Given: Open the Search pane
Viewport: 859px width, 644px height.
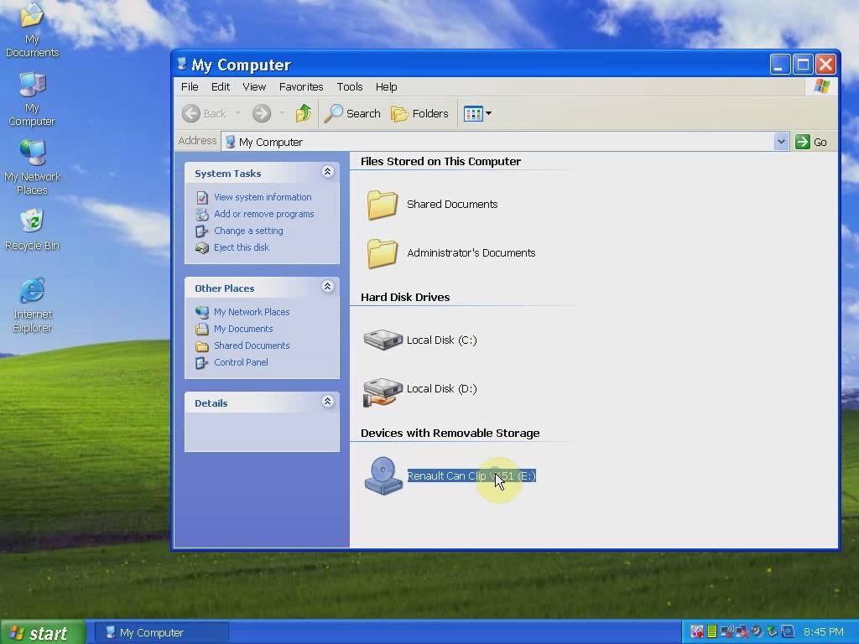Looking at the screenshot, I should [x=352, y=113].
